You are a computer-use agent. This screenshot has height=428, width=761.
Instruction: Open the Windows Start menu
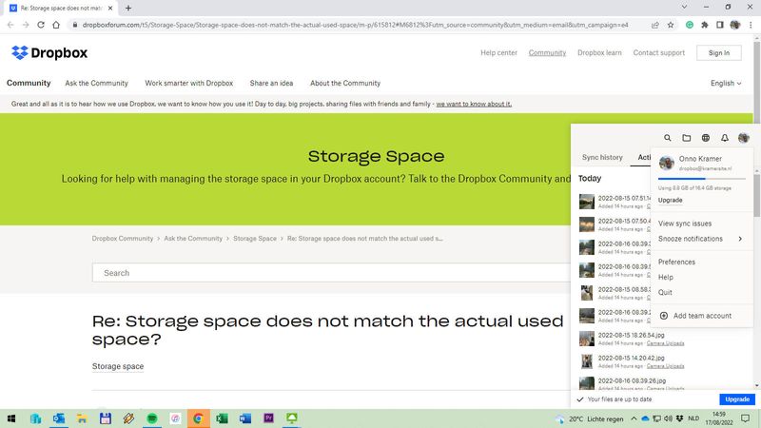click(11, 418)
